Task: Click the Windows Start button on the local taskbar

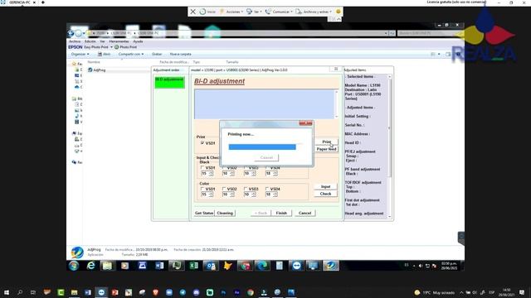Action: pyautogui.click(x=7, y=292)
